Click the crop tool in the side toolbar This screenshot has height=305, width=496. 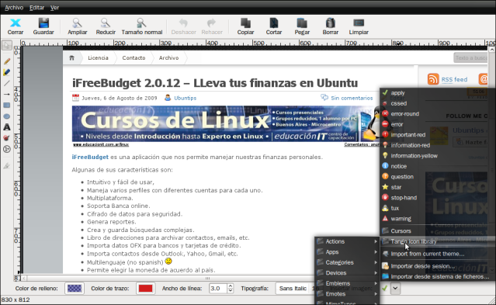[x=7, y=165]
